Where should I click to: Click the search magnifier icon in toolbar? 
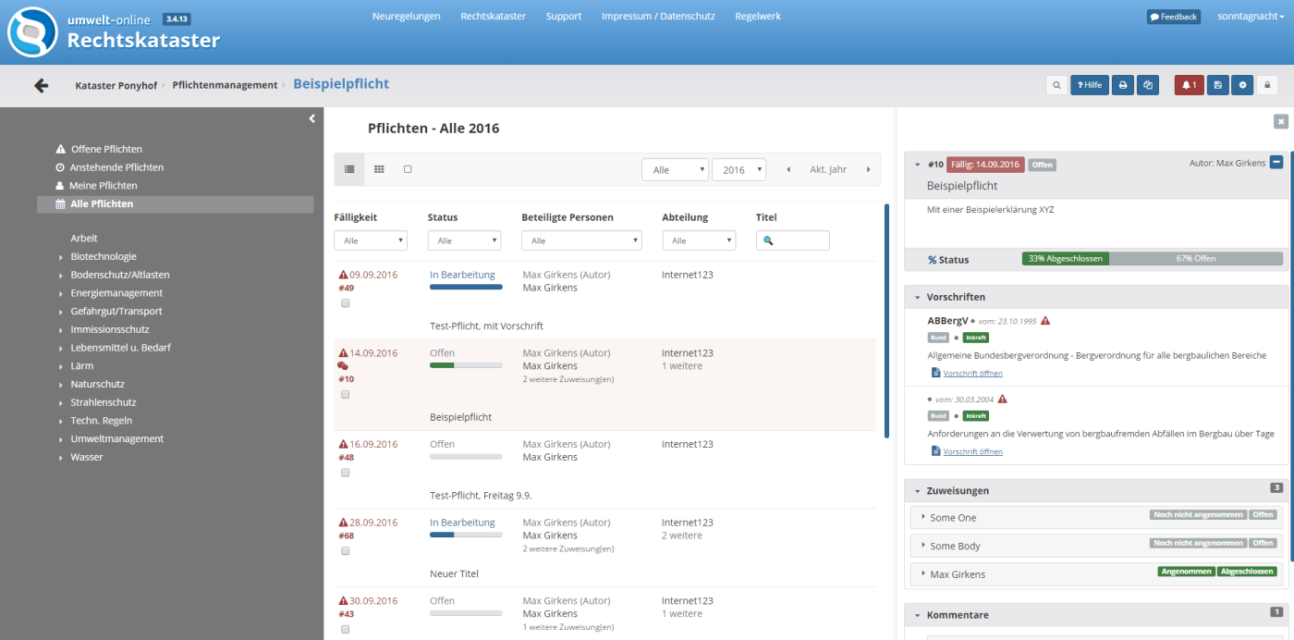1056,85
